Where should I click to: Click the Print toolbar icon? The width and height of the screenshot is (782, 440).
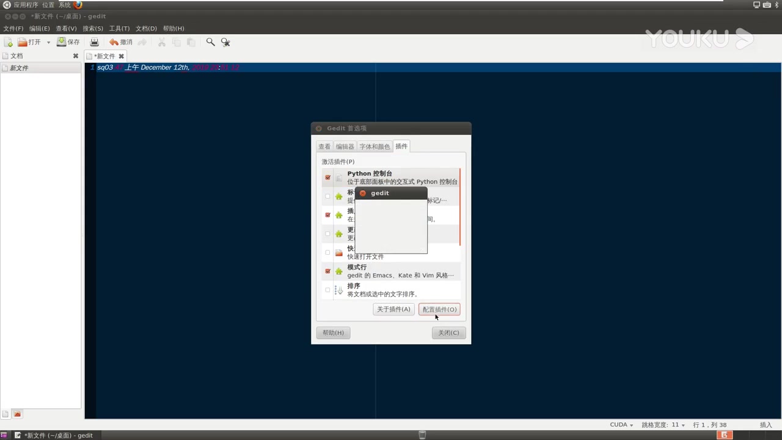(94, 42)
